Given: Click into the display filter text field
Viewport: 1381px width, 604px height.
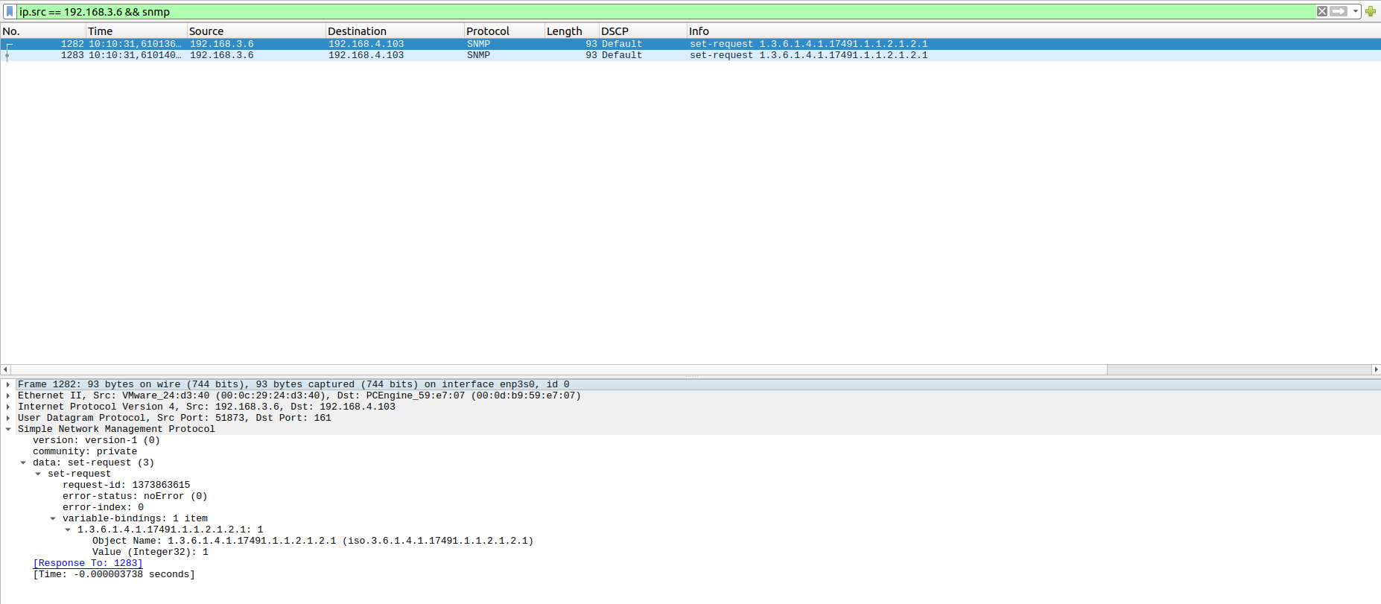Looking at the screenshot, I should pyautogui.click(x=596, y=12).
